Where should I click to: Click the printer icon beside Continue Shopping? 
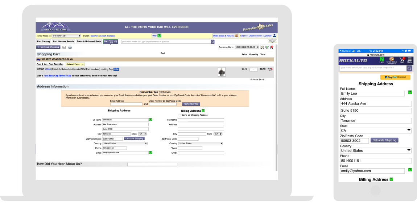click(x=70, y=47)
